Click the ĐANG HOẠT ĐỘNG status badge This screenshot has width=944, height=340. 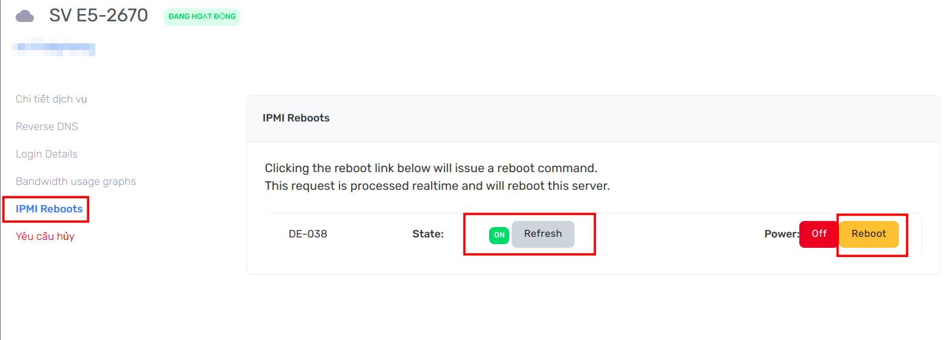pos(202,16)
